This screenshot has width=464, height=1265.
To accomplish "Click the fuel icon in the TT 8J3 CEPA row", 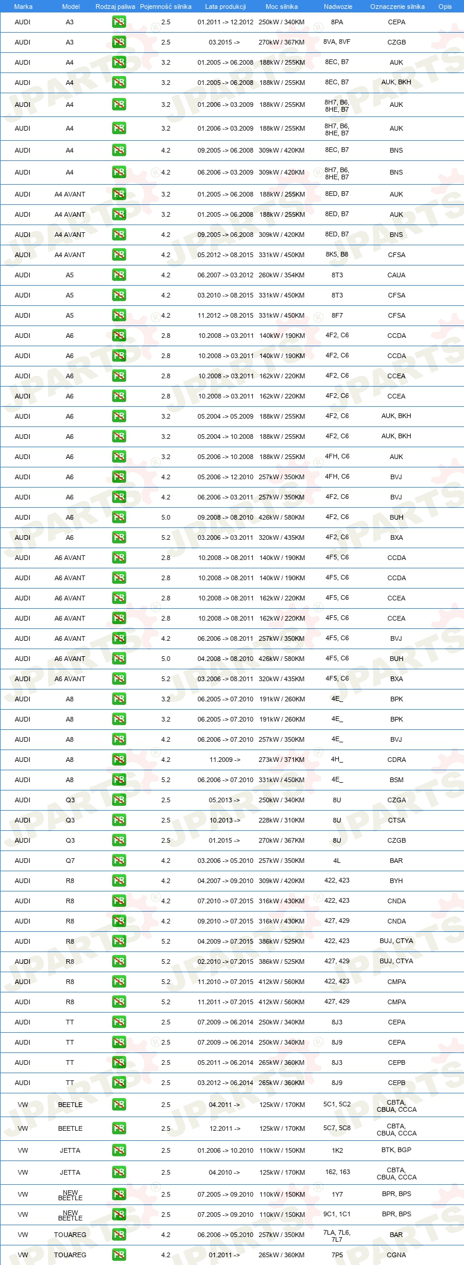I will [119, 1022].
